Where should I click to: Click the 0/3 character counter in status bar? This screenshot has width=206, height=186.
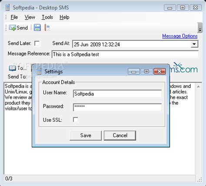(x=9, y=179)
